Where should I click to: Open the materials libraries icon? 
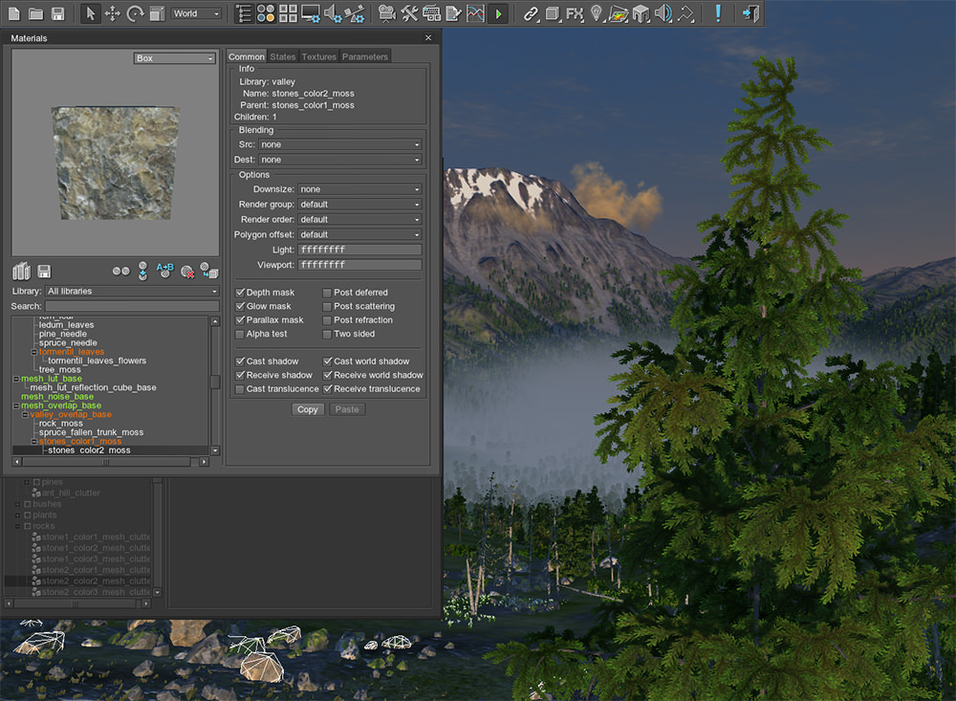pyautogui.click(x=22, y=272)
